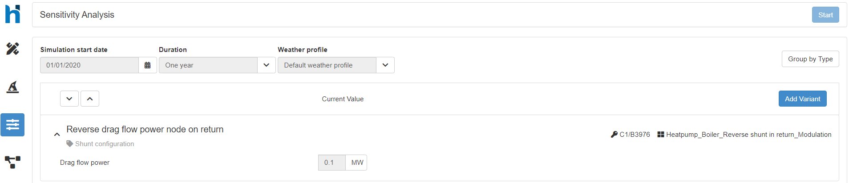Click the blue 'h' application logo

[x=12, y=14]
